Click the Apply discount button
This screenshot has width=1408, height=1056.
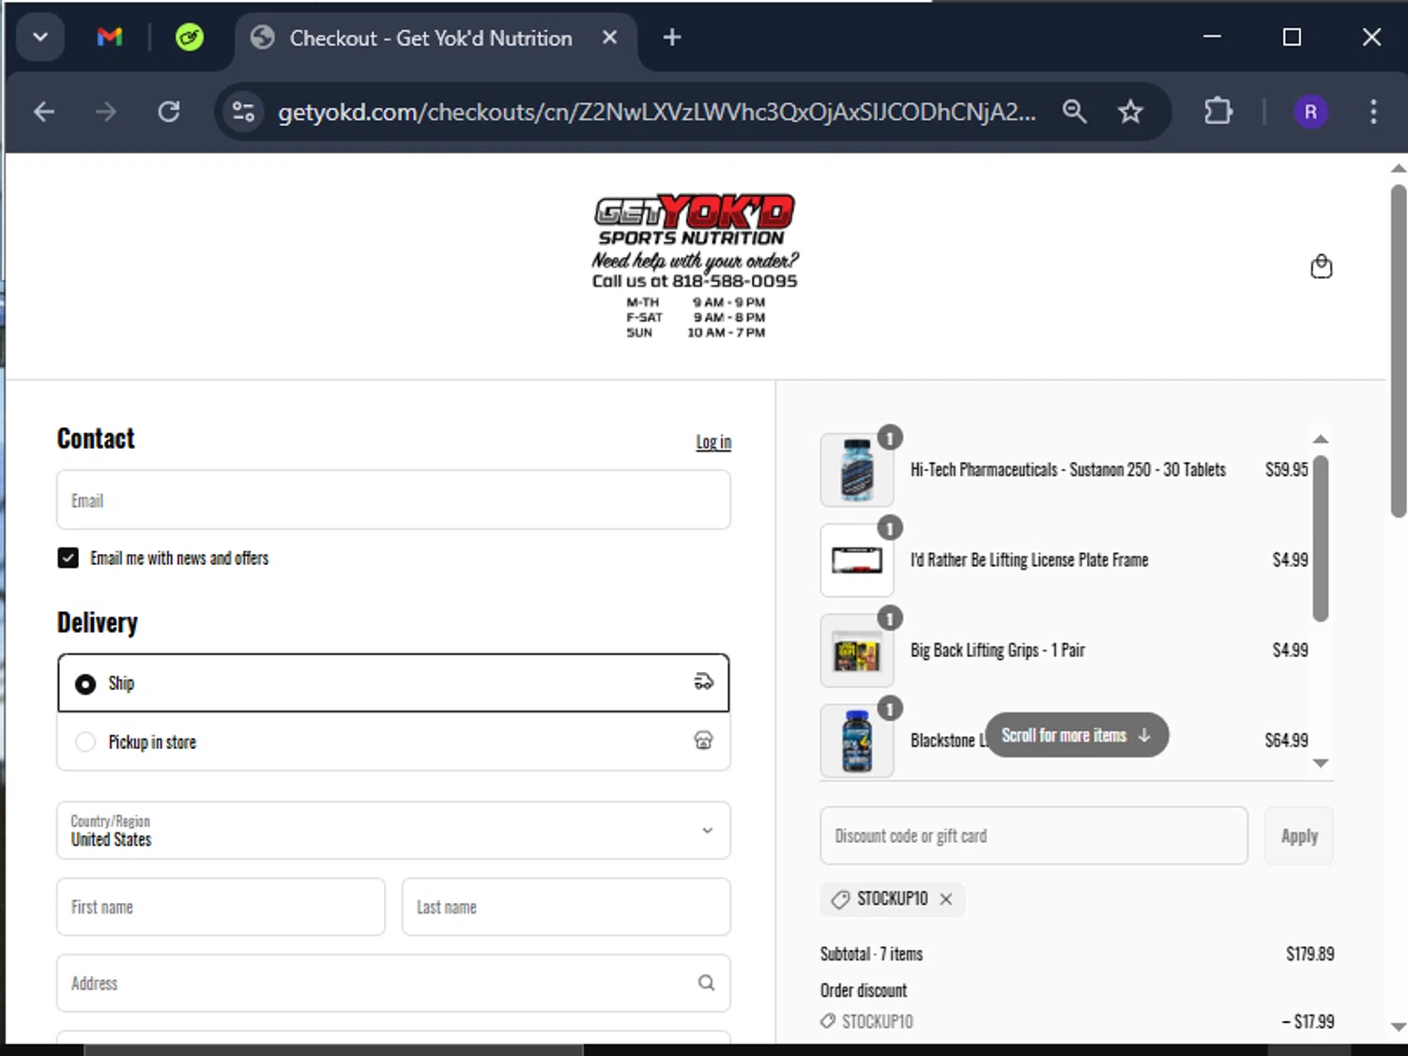click(1299, 835)
